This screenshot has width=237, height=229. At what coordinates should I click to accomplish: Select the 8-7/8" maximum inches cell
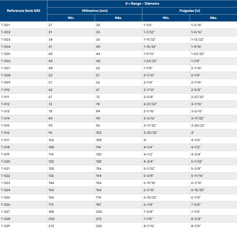tap(196, 226)
